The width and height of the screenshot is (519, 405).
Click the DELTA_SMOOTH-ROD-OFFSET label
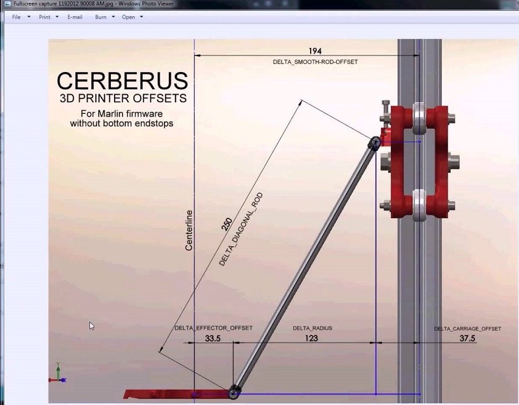pyautogui.click(x=315, y=62)
